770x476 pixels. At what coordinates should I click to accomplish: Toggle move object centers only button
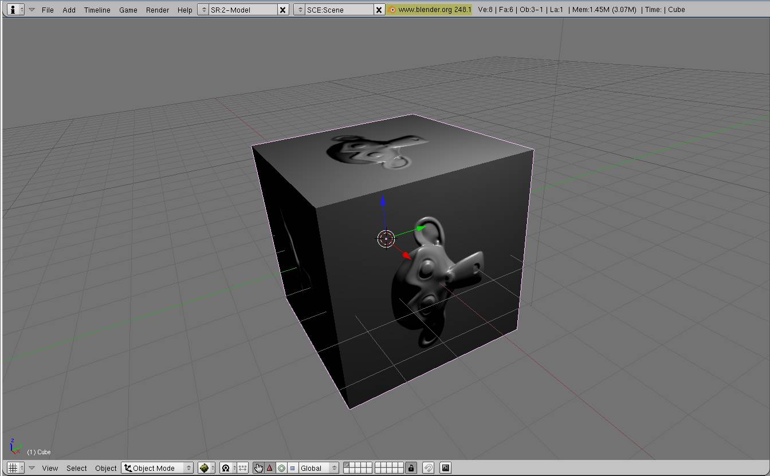tap(243, 468)
